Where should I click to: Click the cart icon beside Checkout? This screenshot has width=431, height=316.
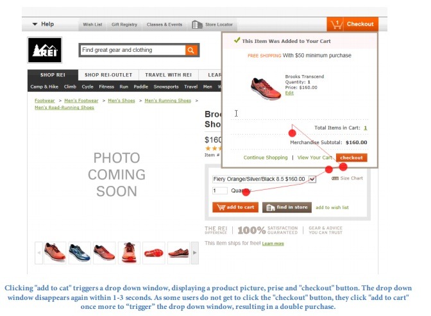[x=337, y=24]
